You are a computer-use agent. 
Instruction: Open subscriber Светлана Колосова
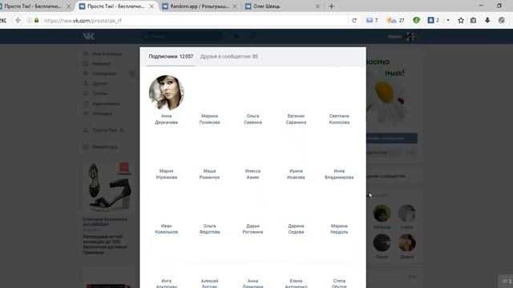tap(339, 119)
